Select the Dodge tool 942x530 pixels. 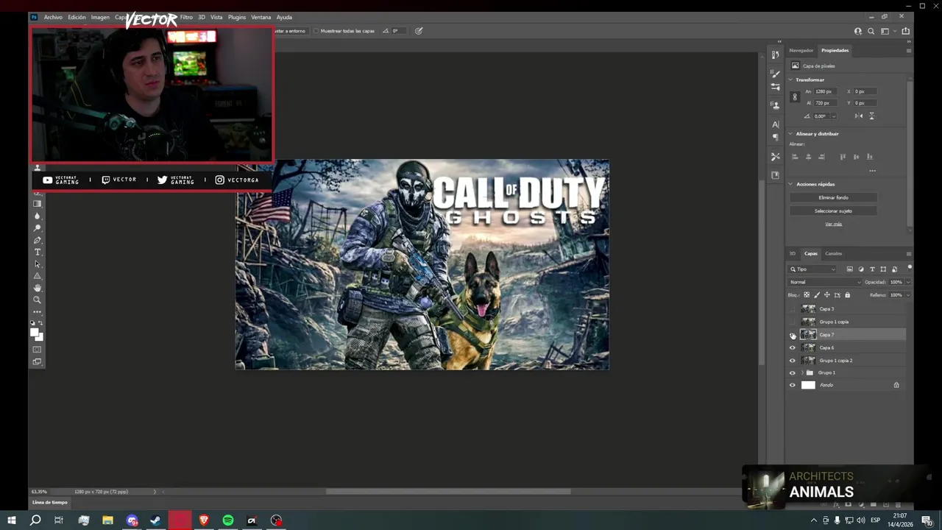coord(38,228)
